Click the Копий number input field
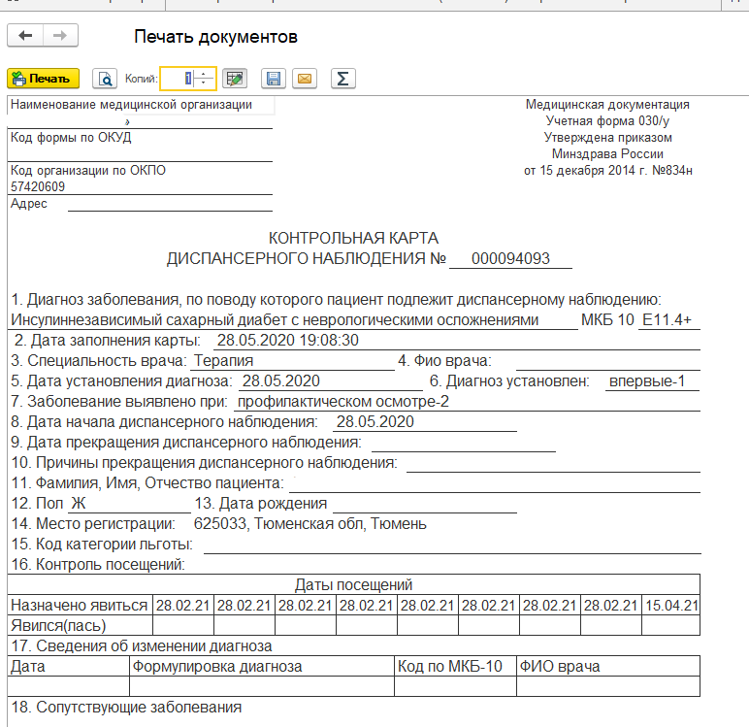The width and height of the screenshot is (749, 727). click(179, 79)
